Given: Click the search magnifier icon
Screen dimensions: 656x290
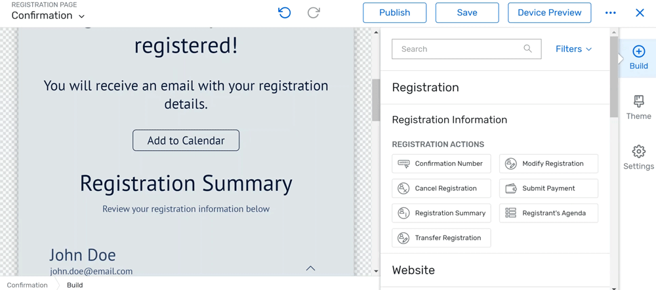Looking at the screenshot, I should pos(527,49).
